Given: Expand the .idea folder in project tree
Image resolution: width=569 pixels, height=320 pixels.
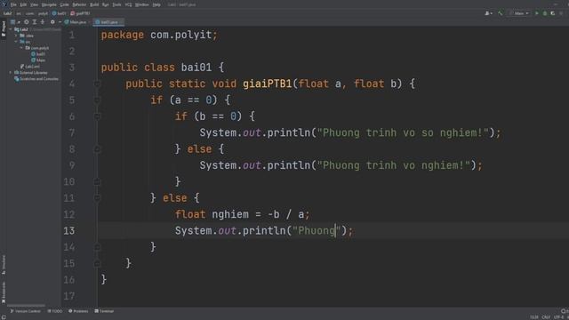Looking at the screenshot, I should (16, 36).
